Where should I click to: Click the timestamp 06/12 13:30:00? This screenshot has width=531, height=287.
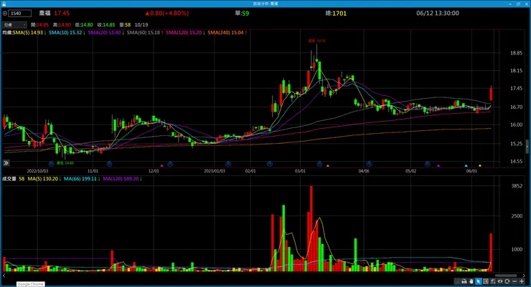[438, 13]
